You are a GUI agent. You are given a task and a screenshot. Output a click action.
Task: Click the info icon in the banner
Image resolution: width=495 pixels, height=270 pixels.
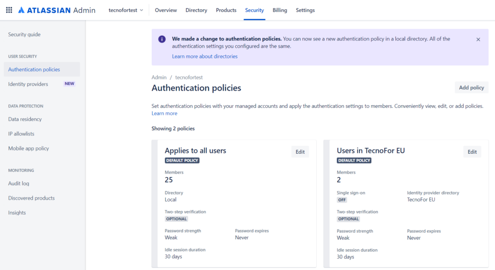[162, 39]
